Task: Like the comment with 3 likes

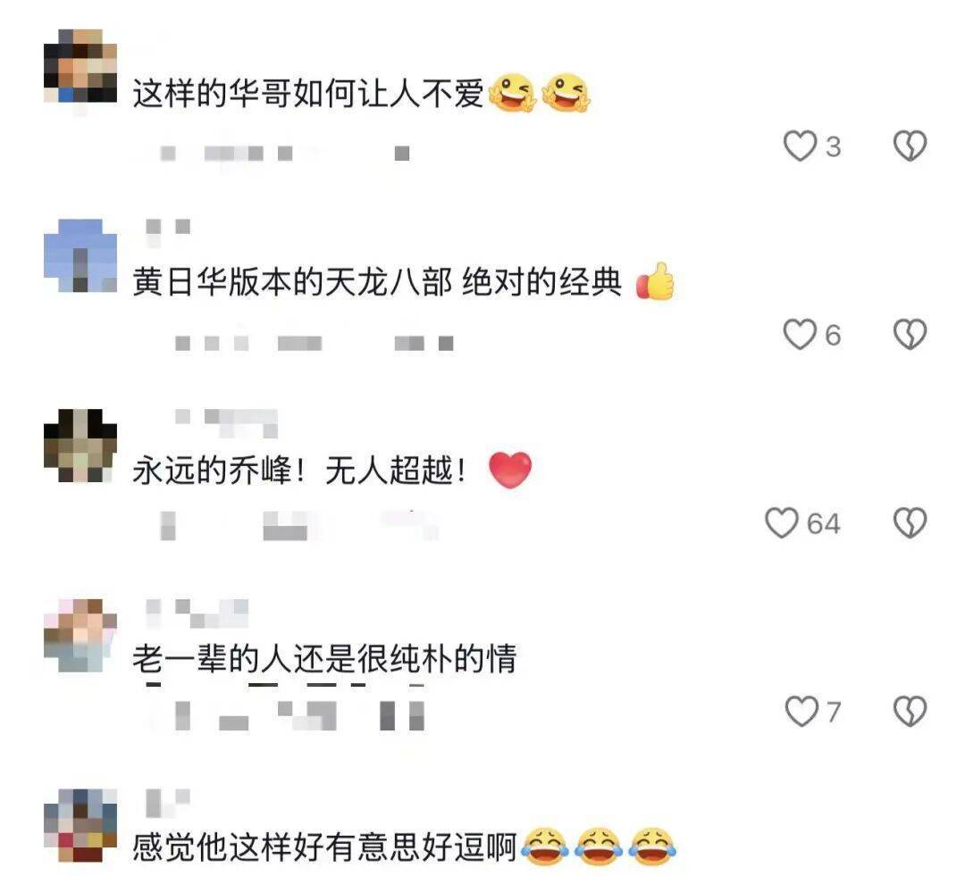Action: pyautogui.click(x=800, y=146)
